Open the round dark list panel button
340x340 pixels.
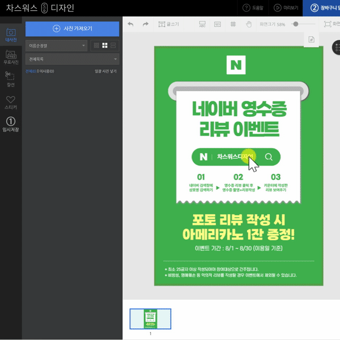337,47
